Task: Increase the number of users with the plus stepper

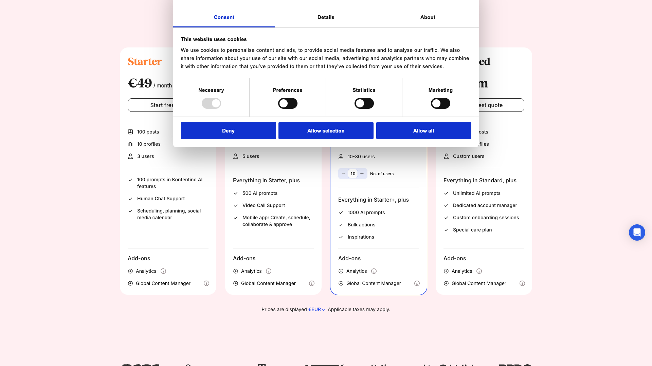Action: [x=362, y=174]
